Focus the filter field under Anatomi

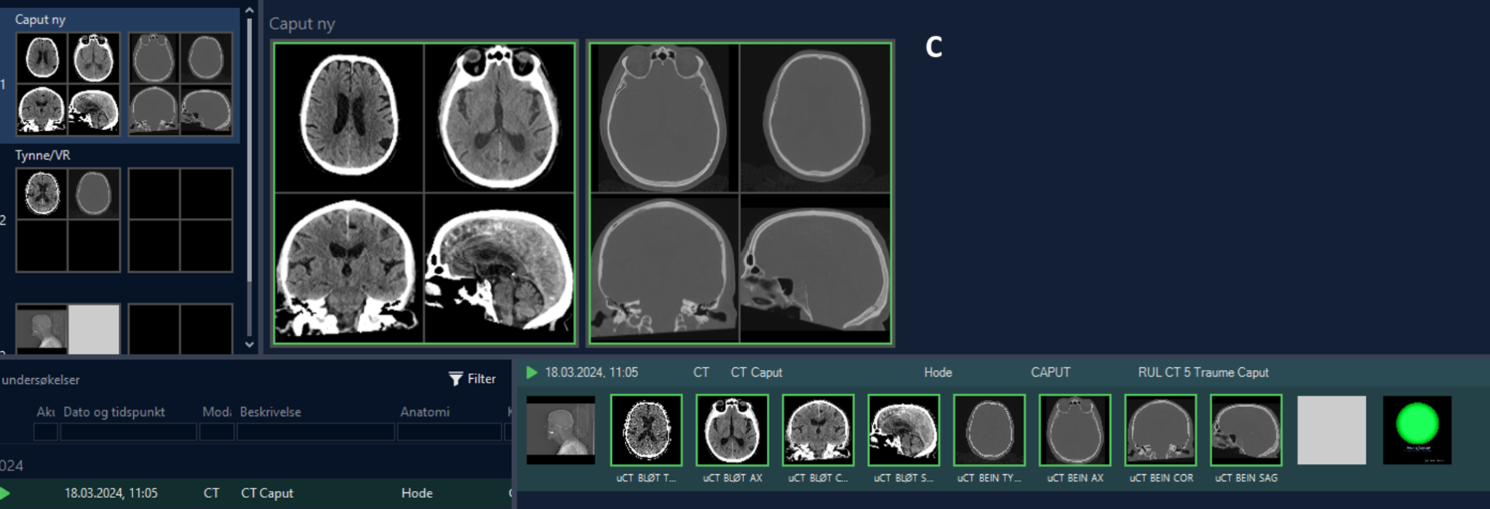tap(450, 432)
